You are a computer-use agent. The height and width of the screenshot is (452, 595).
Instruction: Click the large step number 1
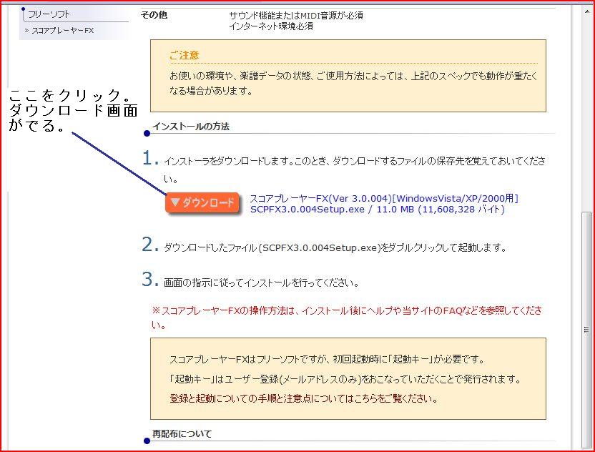coord(150,159)
